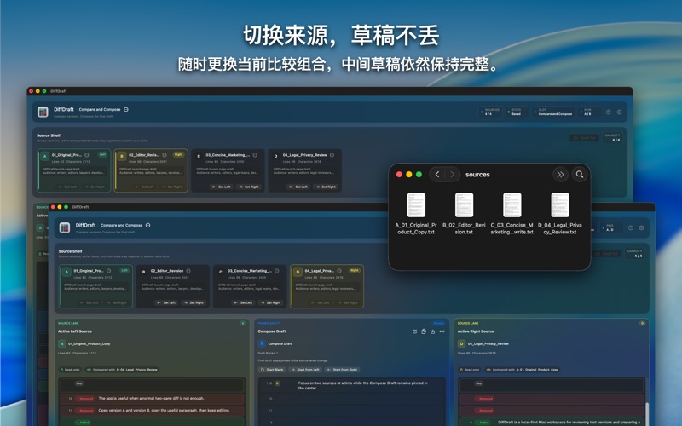Image resolution: width=682 pixels, height=426 pixels.
Task: Click the Read-only chip in Active Right Source
Action: tap(470, 370)
